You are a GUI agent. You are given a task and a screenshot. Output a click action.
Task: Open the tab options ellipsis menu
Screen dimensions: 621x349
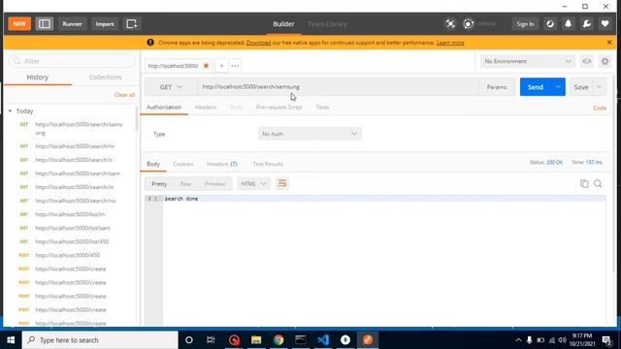coord(235,66)
